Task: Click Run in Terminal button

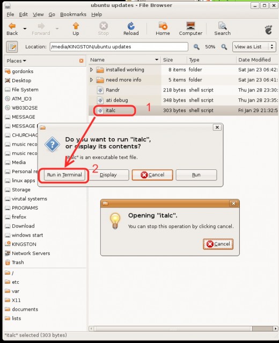Action: click(x=64, y=175)
